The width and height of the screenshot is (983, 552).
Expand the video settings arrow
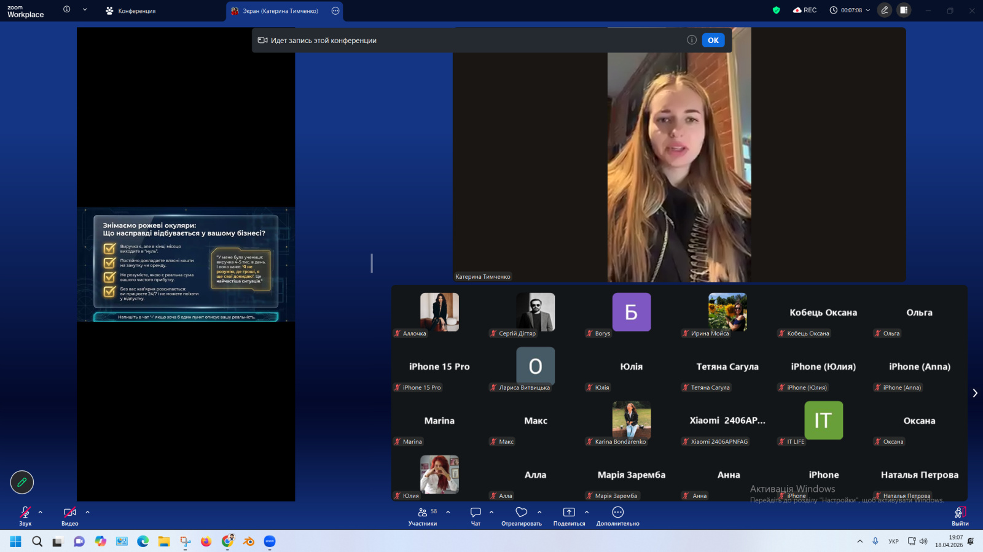click(x=87, y=512)
